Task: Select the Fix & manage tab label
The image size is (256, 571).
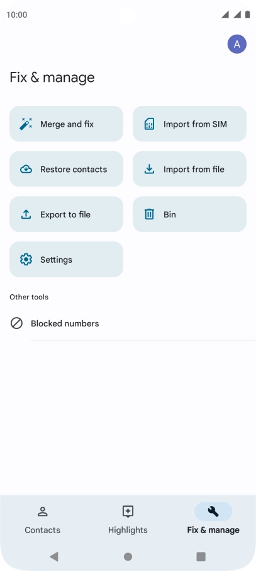Action: 213,530
